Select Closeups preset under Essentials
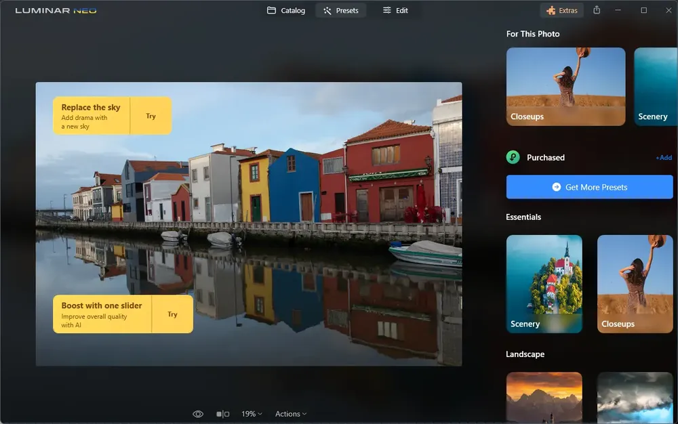 [635, 284]
